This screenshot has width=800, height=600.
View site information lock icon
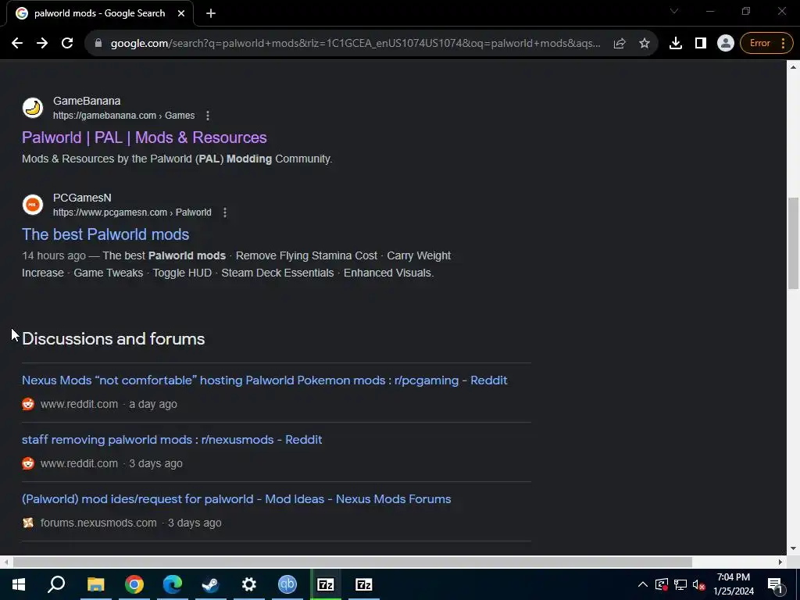click(98, 44)
